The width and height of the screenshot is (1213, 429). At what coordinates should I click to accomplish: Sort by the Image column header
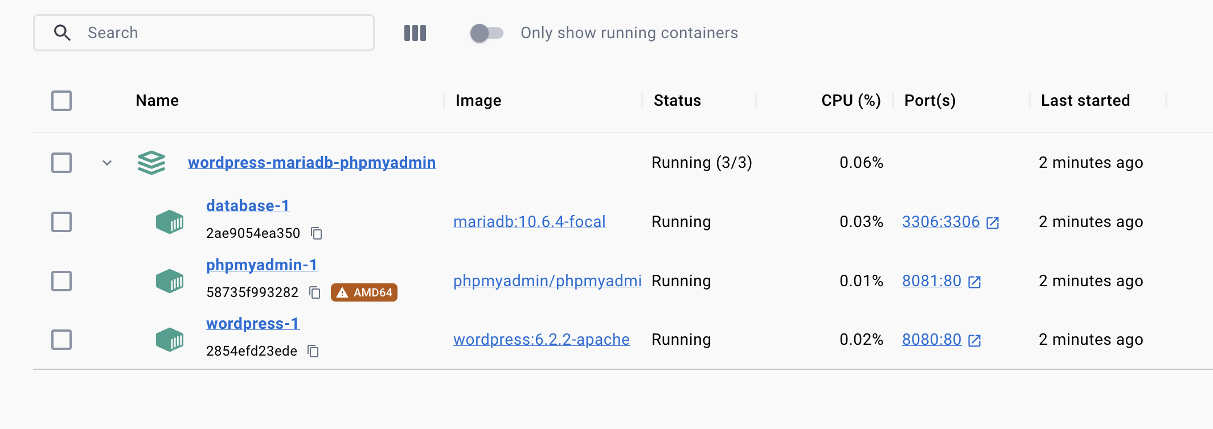click(x=478, y=101)
